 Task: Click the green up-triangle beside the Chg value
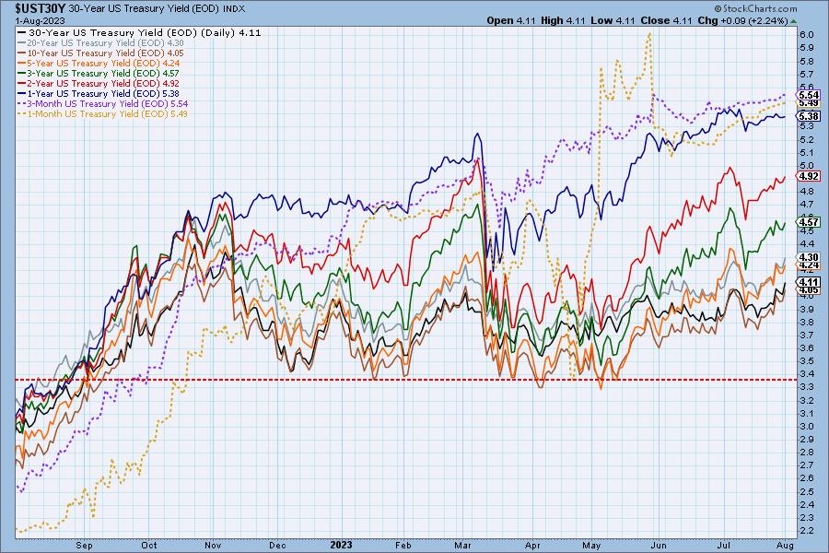point(793,21)
